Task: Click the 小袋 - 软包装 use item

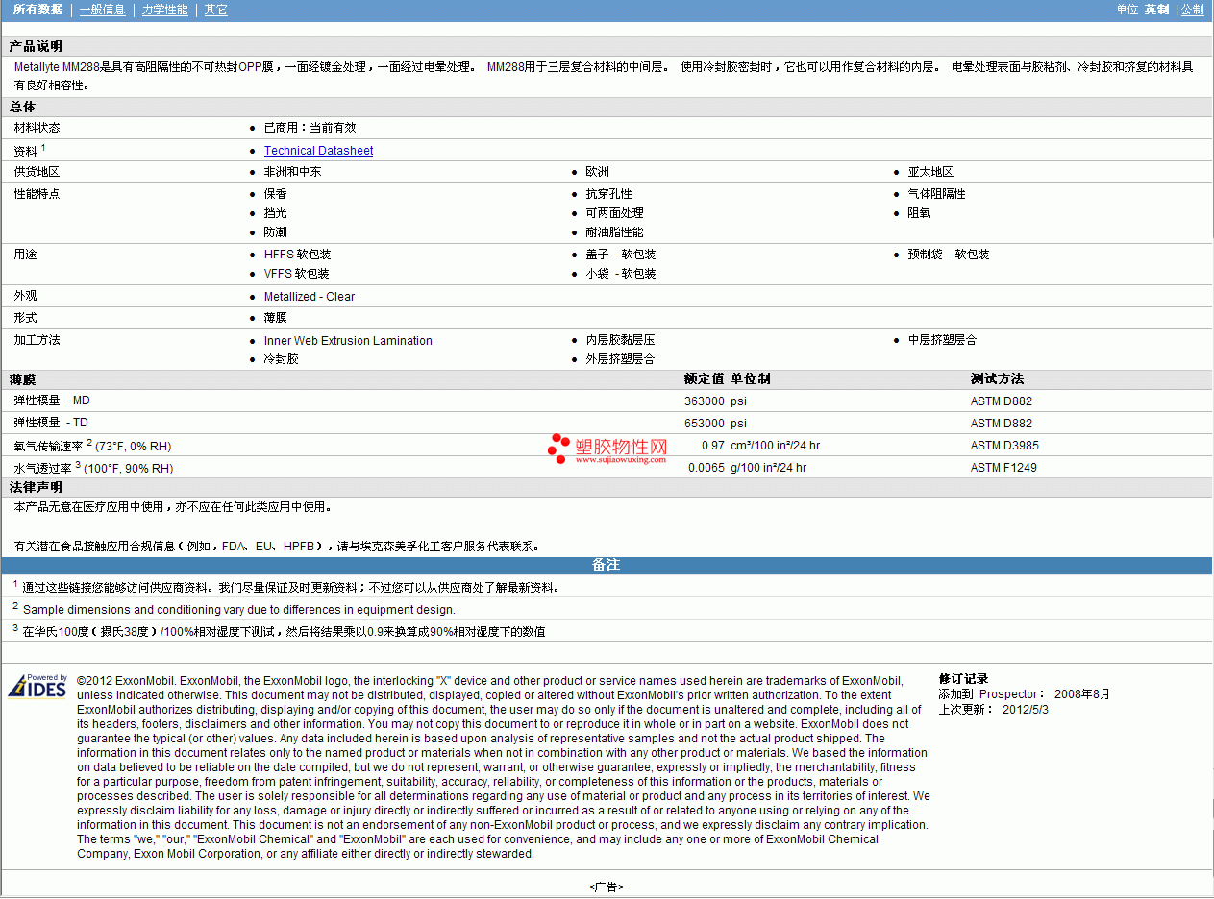Action: 621,274
